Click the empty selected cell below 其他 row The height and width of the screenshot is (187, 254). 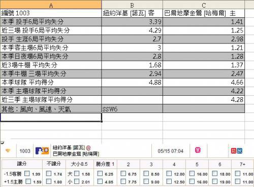[x=51, y=117]
